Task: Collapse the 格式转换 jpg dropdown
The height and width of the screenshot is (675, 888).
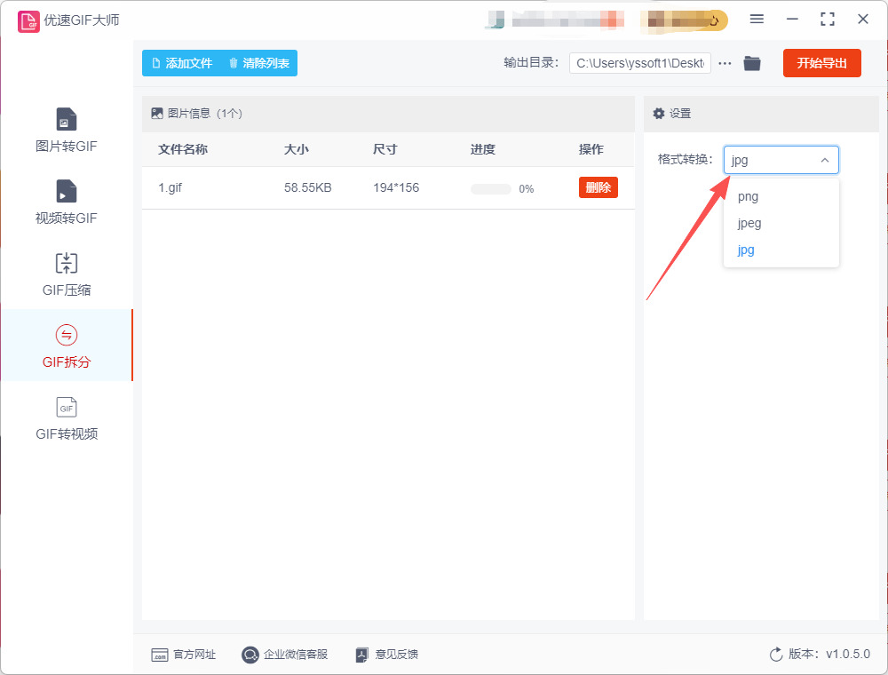Action: pos(781,160)
